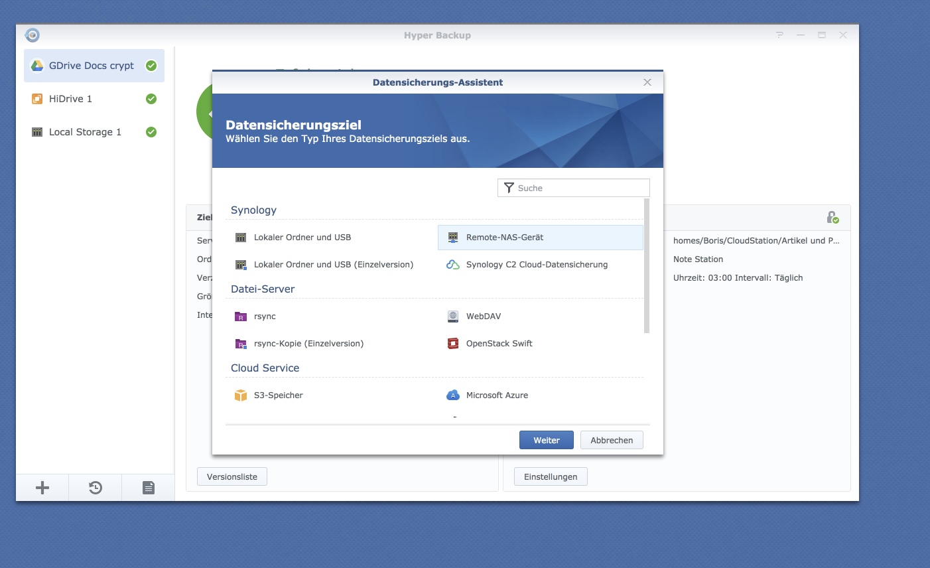Select the HiDrive 1 backup task
Image resolution: width=930 pixels, height=568 pixels.
94,99
